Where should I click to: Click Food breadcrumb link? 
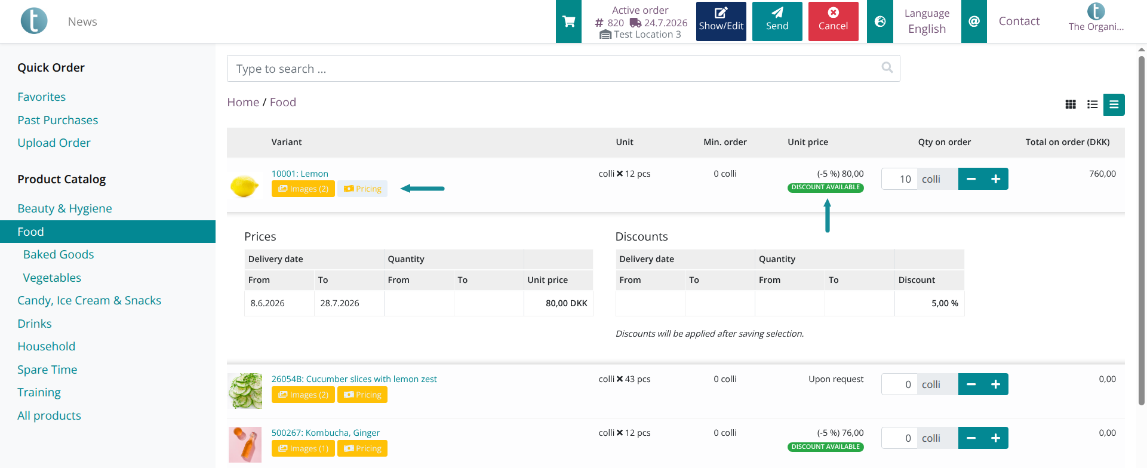[283, 102]
